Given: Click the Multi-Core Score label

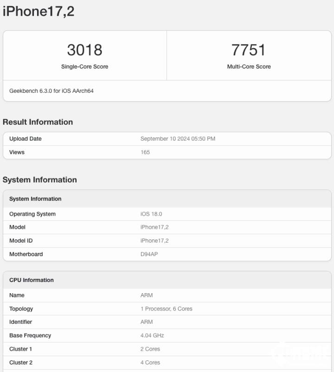Looking at the screenshot, I should tap(249, 67).
